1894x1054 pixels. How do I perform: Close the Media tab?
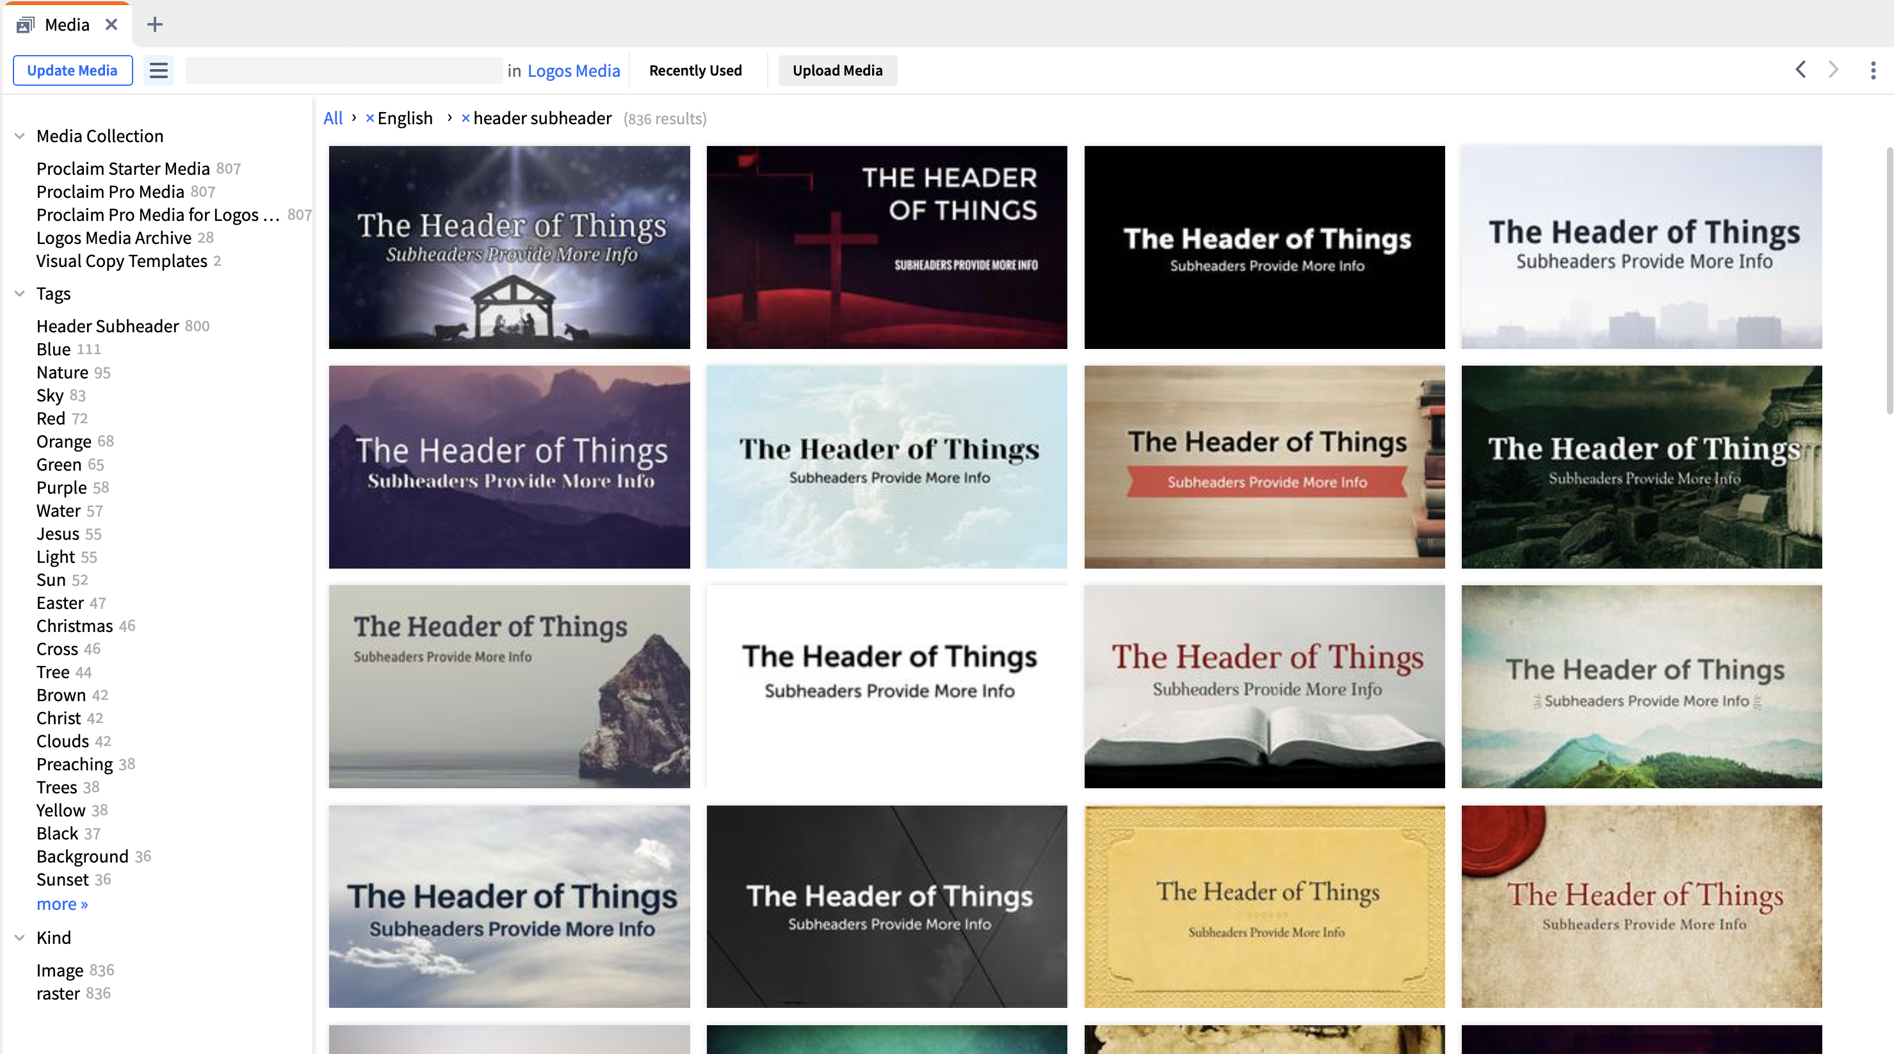tap(111, 24)
